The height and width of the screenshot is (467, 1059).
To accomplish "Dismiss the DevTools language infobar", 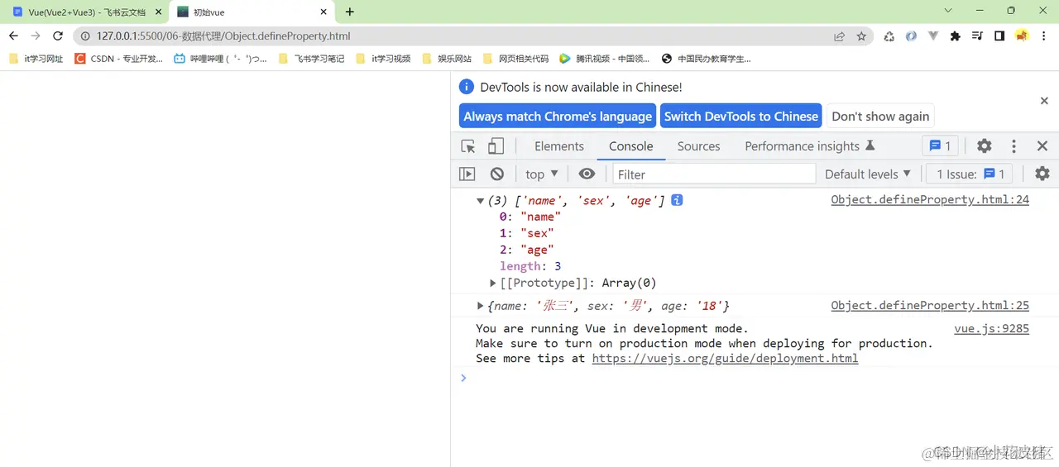I will pyautogui.click(x=1044, y=100).
